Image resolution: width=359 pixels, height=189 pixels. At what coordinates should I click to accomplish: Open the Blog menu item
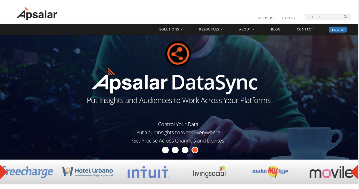pos(276,29)
